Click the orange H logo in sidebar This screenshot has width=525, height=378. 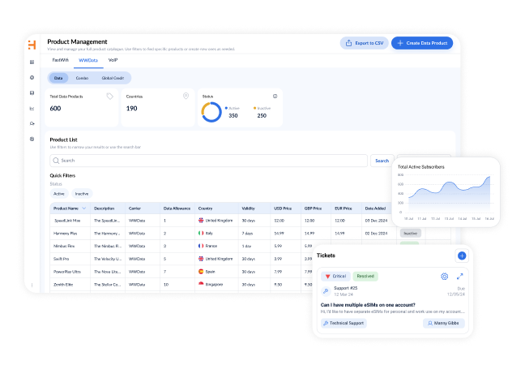32,45
